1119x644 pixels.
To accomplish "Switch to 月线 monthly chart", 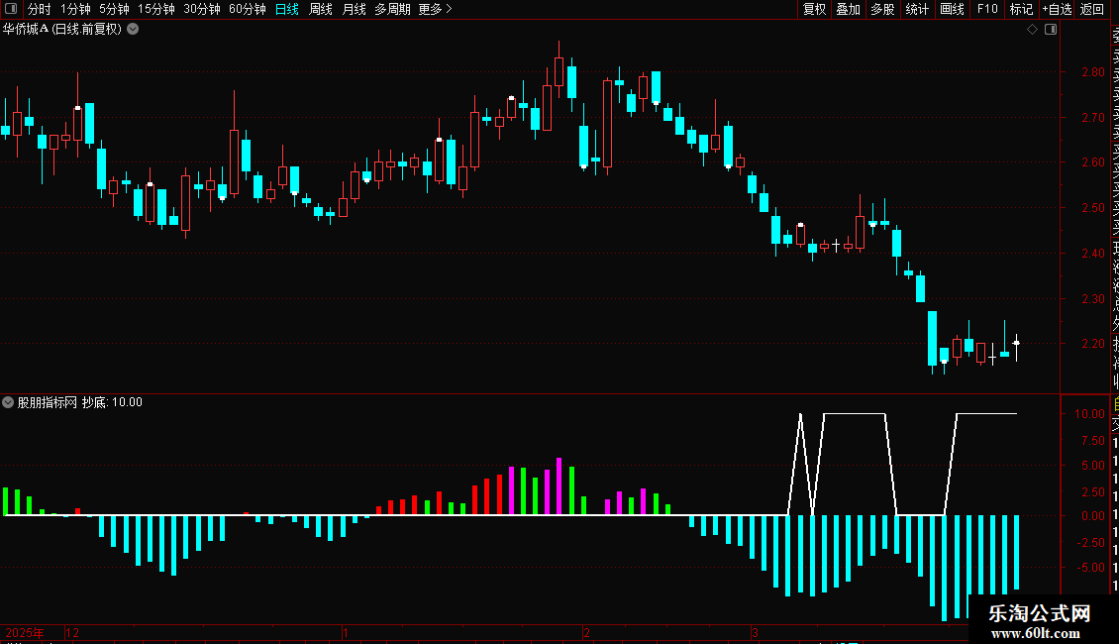I will coord(354,9).
